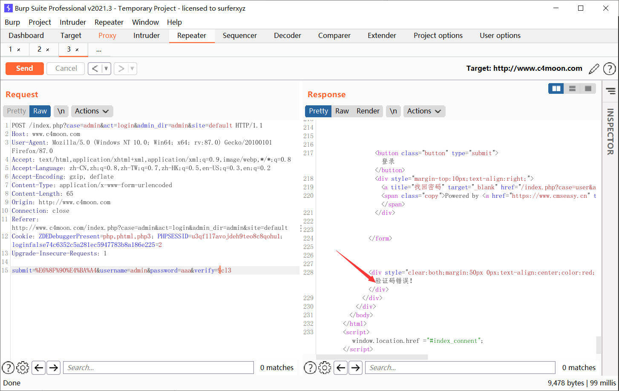
Task: Click the response vertical scrollbar thumb
Action: pos(599,345)
